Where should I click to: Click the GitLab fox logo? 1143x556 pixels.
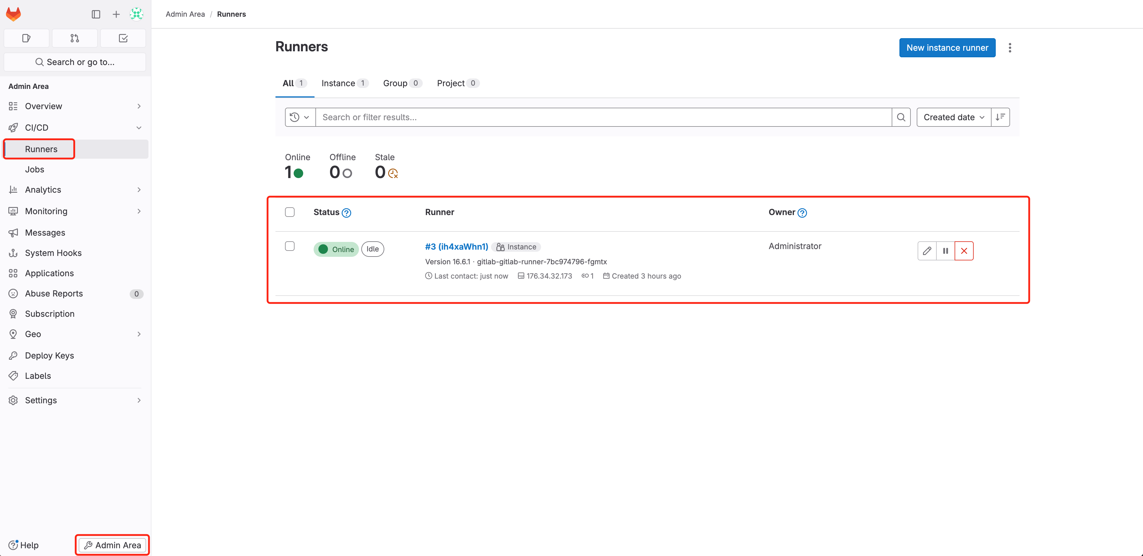click(x=13, y=14)
